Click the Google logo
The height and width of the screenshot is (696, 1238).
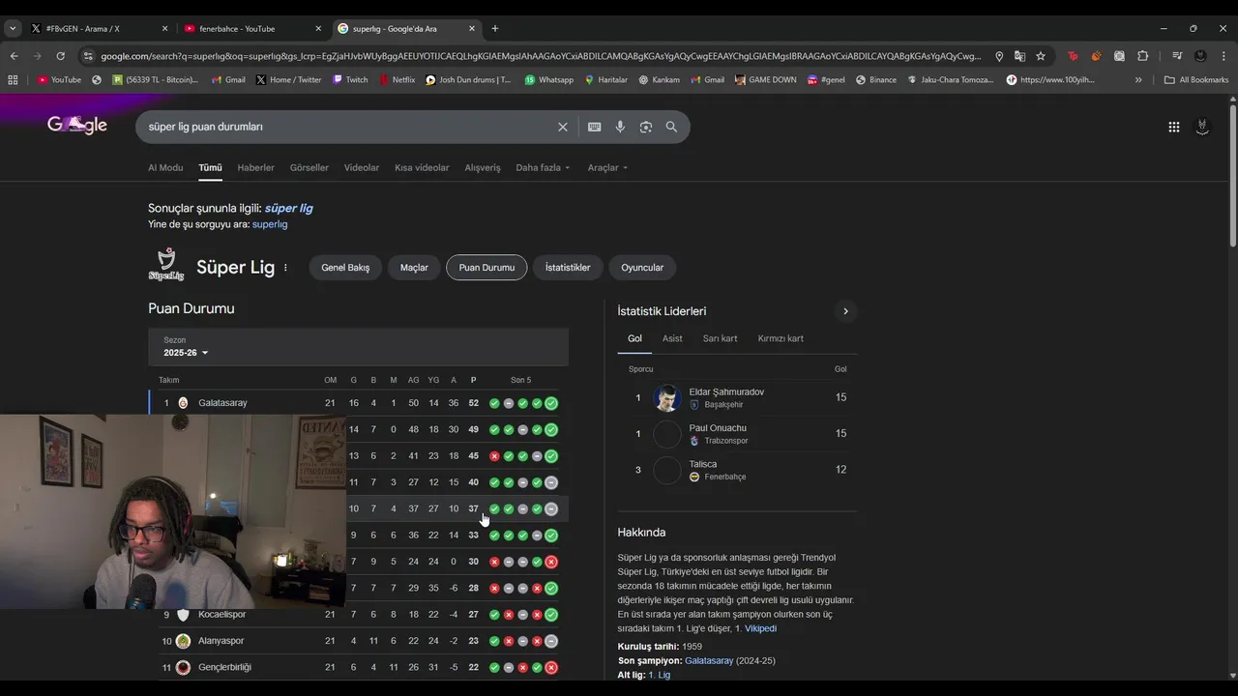click(x=77, y=126)
